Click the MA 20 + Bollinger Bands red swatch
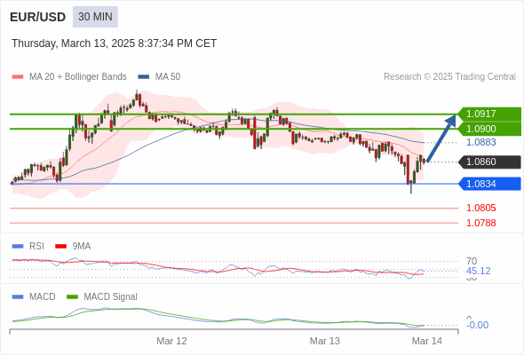Viewport: 524px width, 355px height. click(18, 77)
